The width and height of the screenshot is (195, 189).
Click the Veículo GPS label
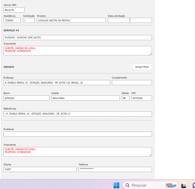10,5
